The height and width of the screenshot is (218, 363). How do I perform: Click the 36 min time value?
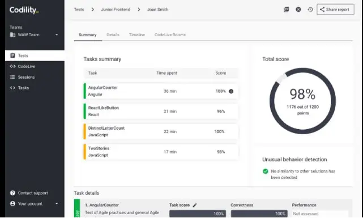tap(170, 91)
